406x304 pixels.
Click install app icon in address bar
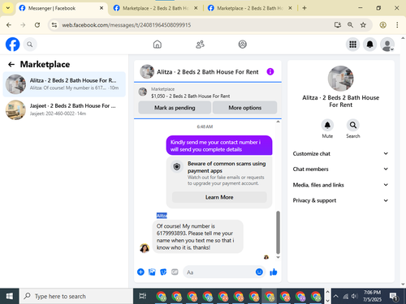(337, 25)
